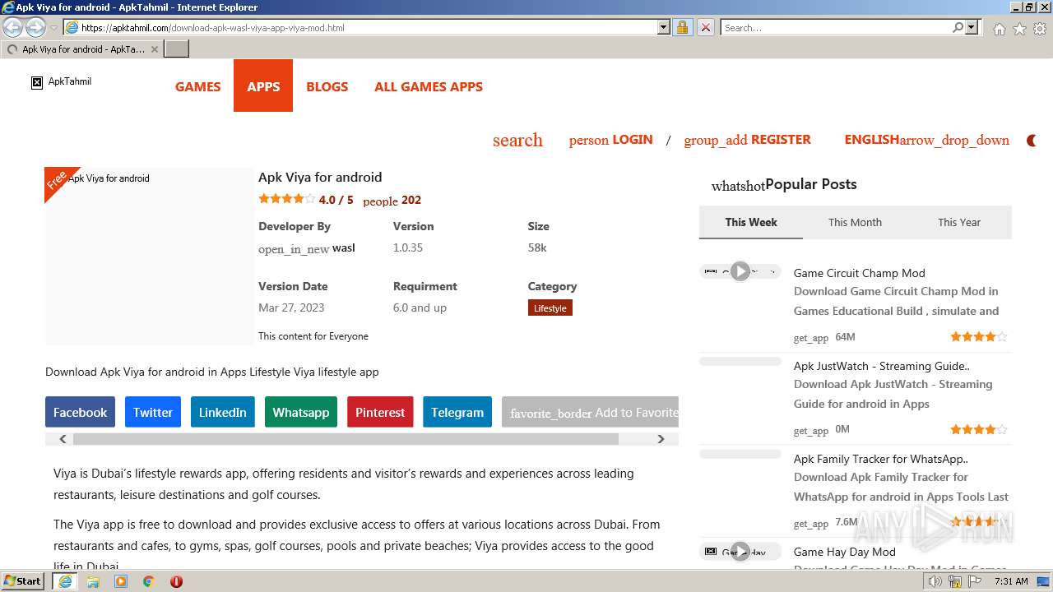This screenshot has width=1053, height=592.
Task: Click the REGISTER link
Action: click(x=747, y=140)
